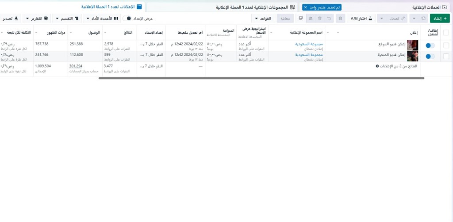Click the horizontal table scrollbar
This screenshot has width=453, height=222.
[261, 78]
